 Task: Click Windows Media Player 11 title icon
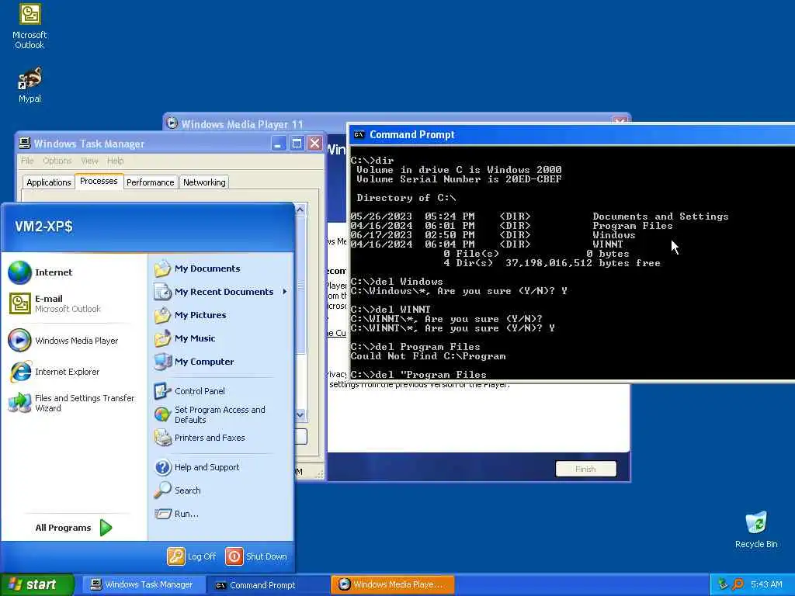172,123
